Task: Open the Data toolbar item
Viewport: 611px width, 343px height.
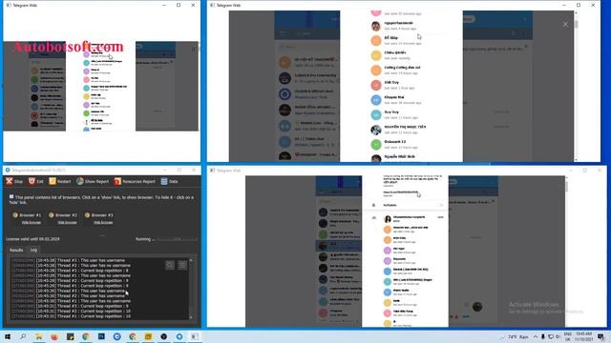Action: (x=170, y=181)
